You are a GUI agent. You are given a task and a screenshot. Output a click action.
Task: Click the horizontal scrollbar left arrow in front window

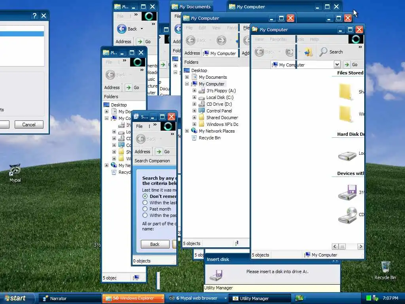coord(335,247)
